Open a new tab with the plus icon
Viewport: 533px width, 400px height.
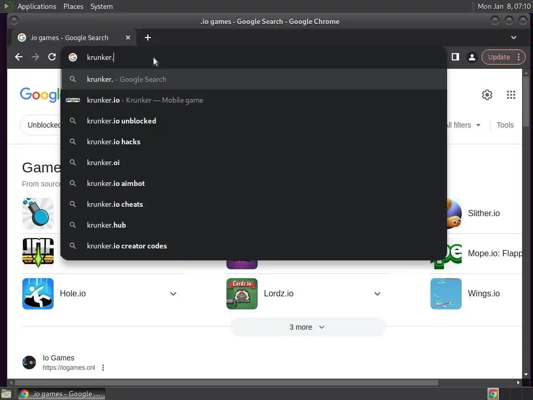point(147,37)
